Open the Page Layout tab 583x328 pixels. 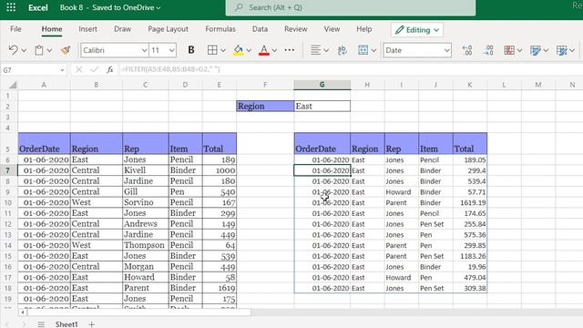point(168,29)
